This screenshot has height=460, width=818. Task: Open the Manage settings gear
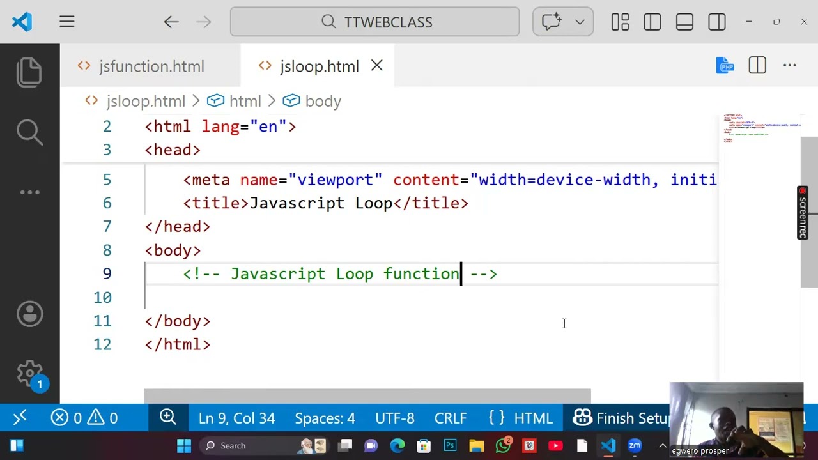click(x=29, y=374)
